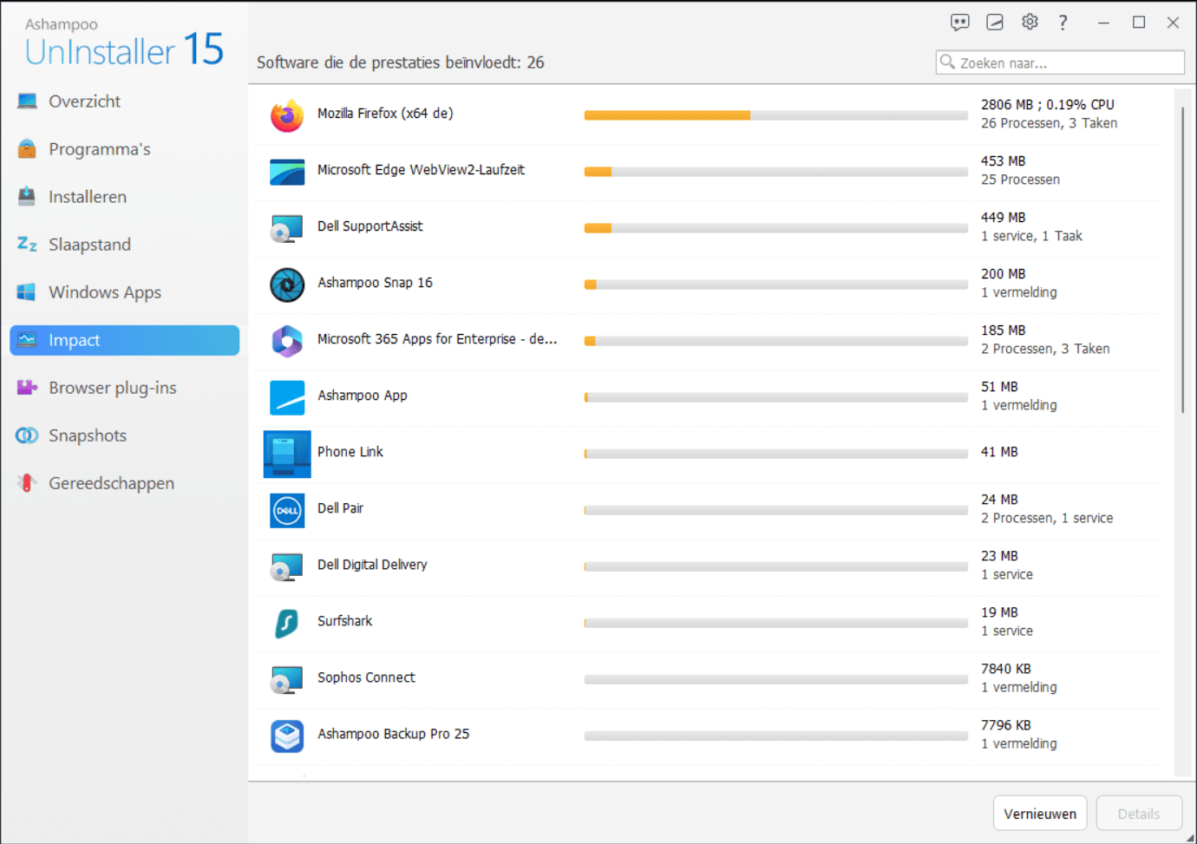Open Programma's in the sidebar
1197x844 pixels.
[124, 149]
